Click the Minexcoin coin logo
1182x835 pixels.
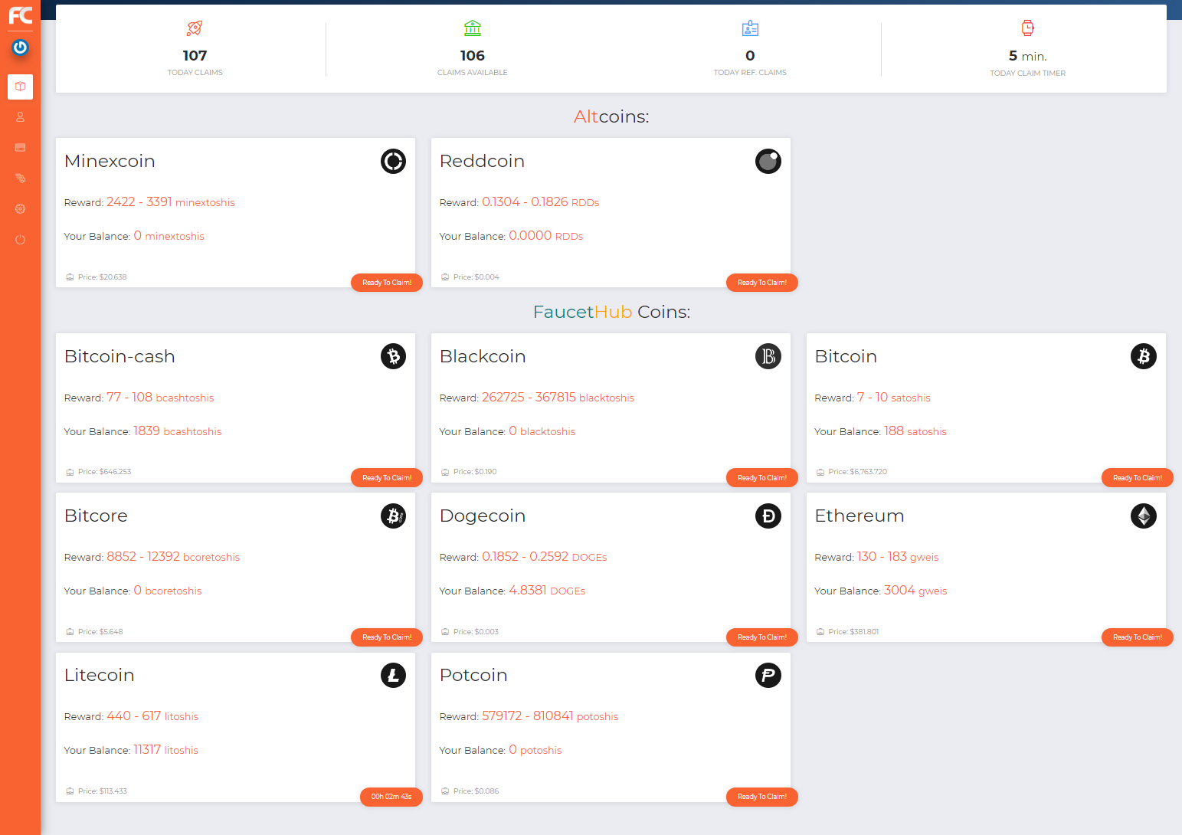coord(393,161)
